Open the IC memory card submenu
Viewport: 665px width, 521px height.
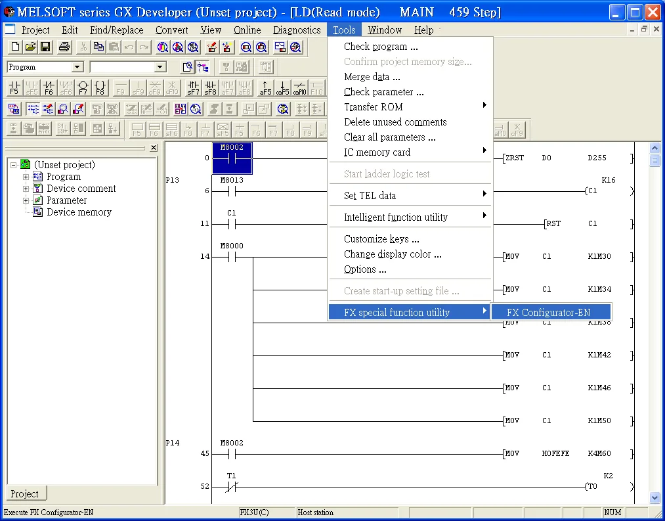410,152
